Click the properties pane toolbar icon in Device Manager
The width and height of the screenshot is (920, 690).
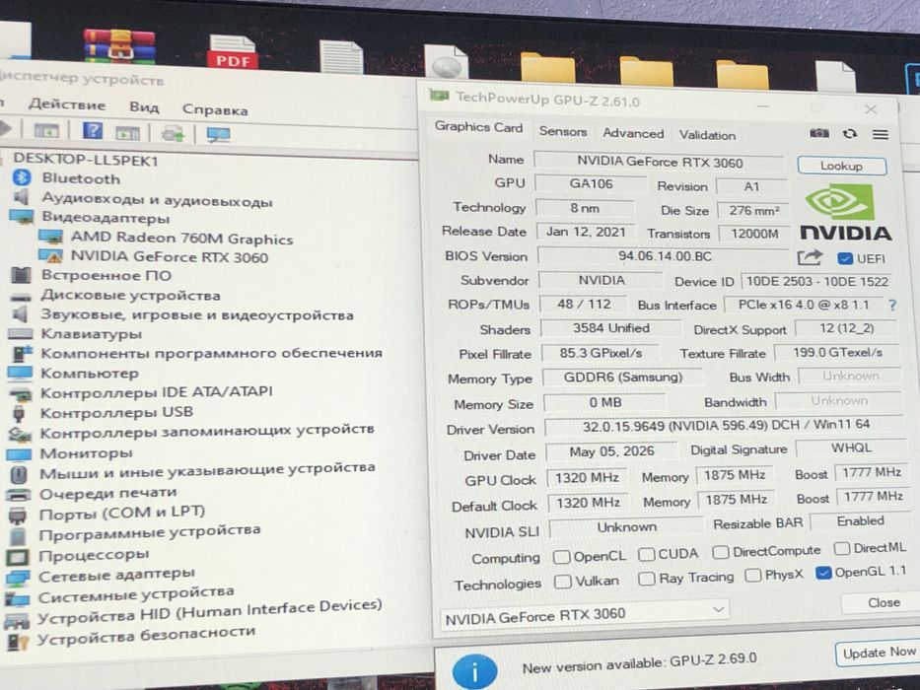click(x=128, y=133)
